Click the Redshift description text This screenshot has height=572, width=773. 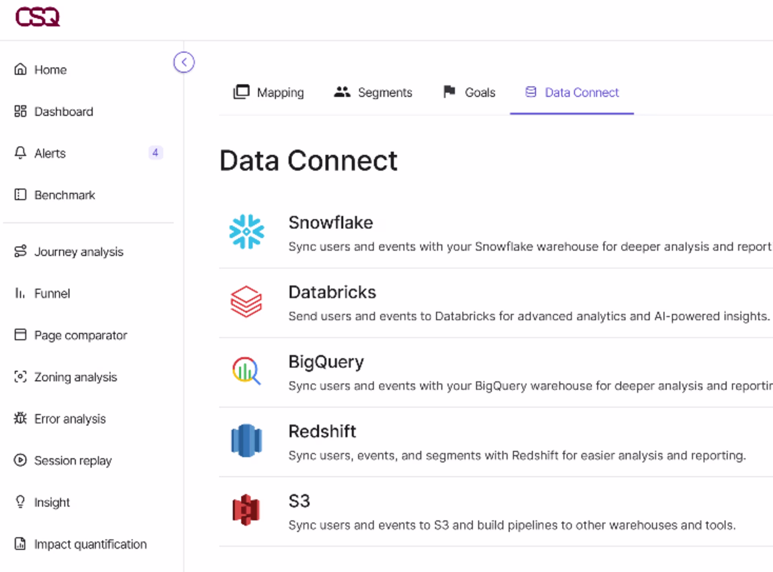pos(517,456)
